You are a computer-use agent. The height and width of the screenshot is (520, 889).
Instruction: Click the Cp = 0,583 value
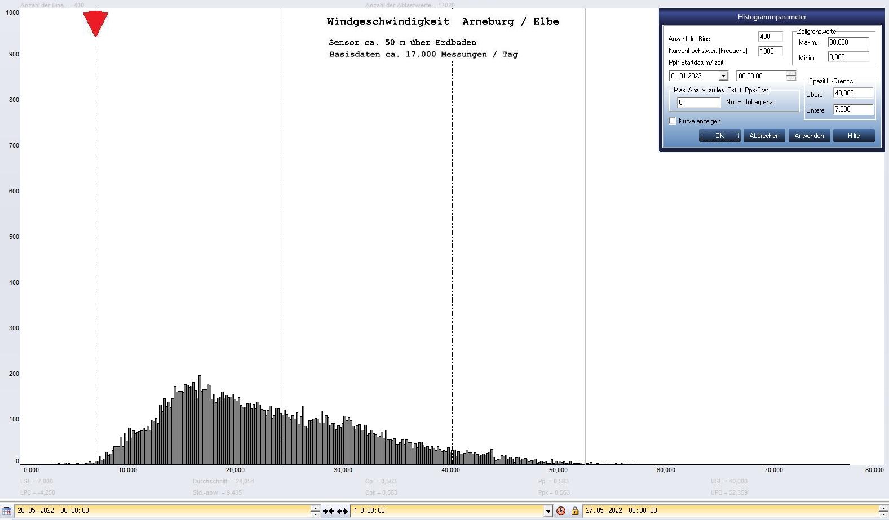click(381, 482)
